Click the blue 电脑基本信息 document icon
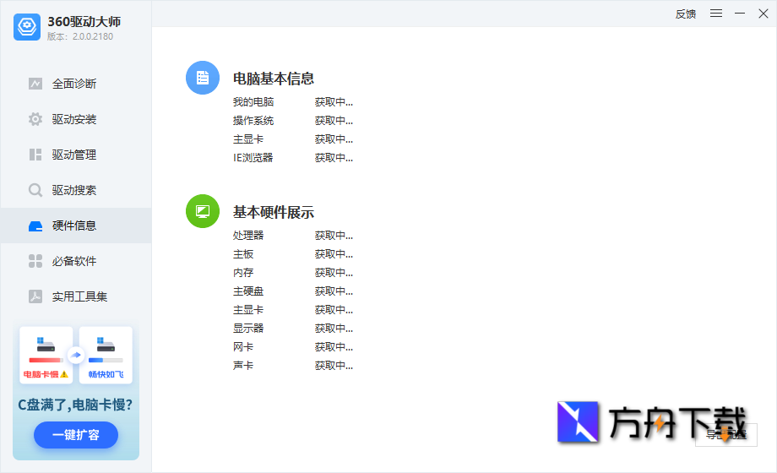Screen dimensions: 777x473 click(x=203, y=78)
